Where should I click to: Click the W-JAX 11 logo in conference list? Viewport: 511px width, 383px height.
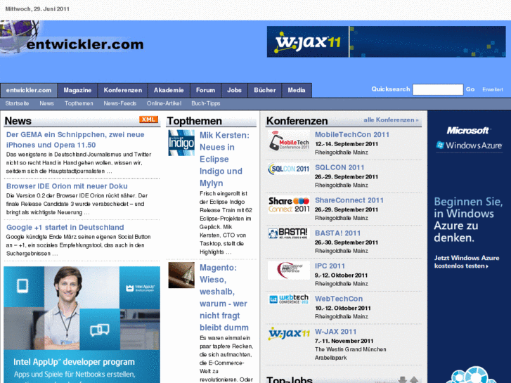pos(289,334)
